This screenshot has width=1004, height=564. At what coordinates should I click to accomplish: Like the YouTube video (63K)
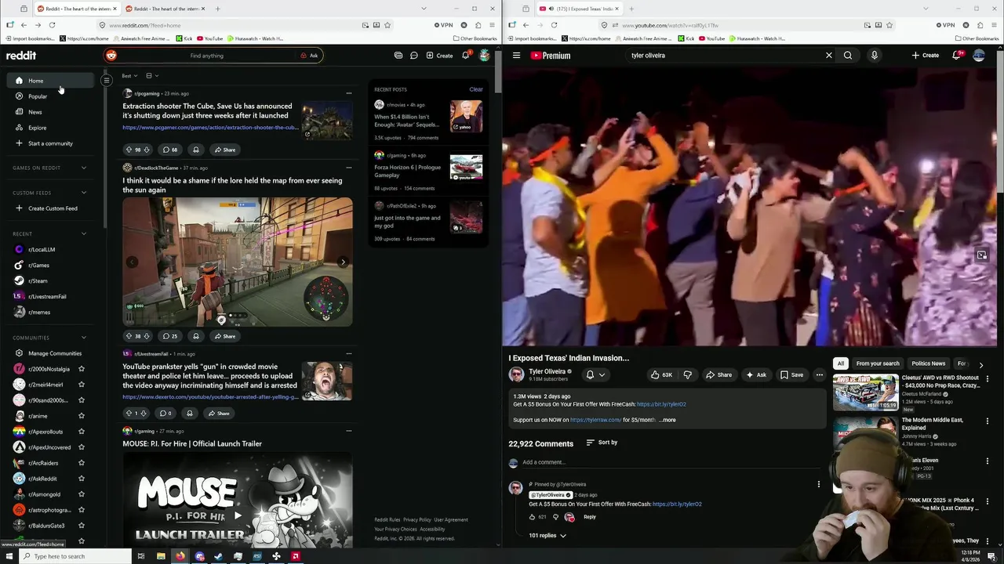(661, 375)
